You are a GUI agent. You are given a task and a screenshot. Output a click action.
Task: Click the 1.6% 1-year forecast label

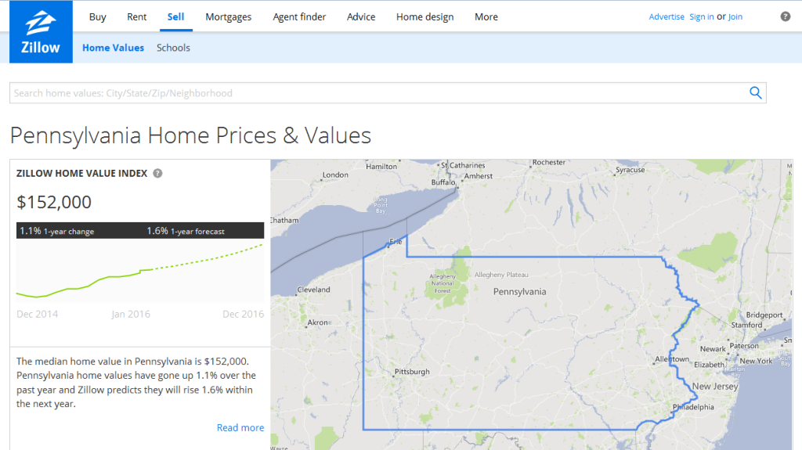pos(185,231)
